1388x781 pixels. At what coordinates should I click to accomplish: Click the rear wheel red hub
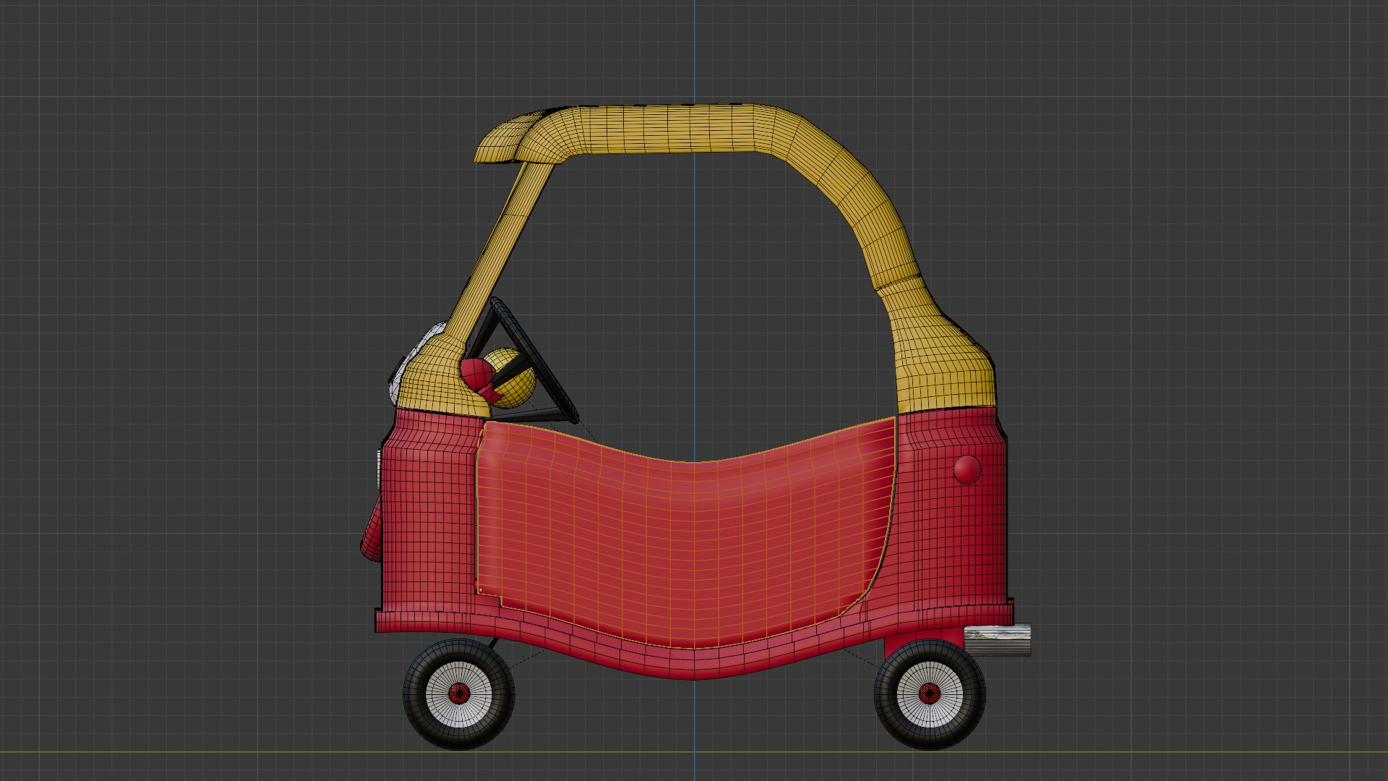tap(930, 695)
